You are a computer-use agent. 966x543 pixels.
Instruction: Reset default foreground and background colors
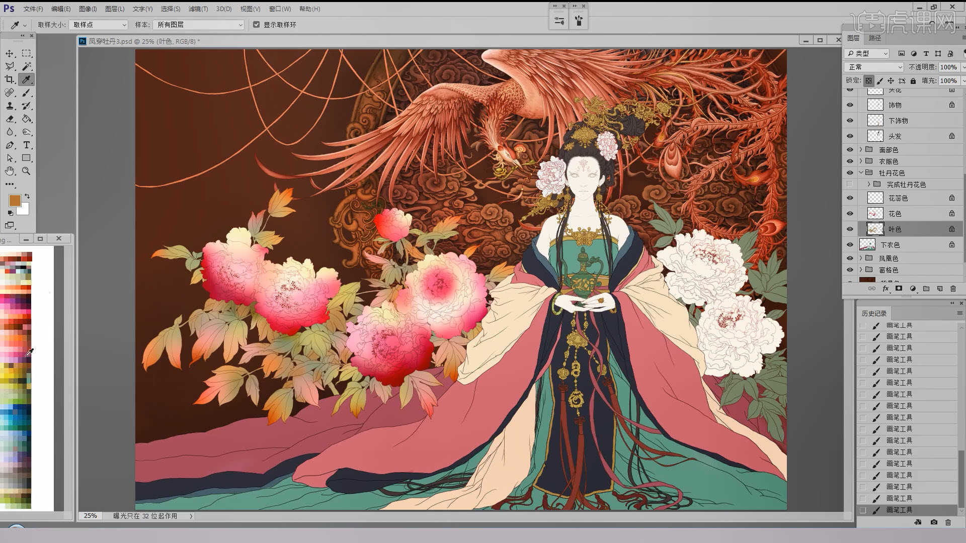click(x=11, y=213)
